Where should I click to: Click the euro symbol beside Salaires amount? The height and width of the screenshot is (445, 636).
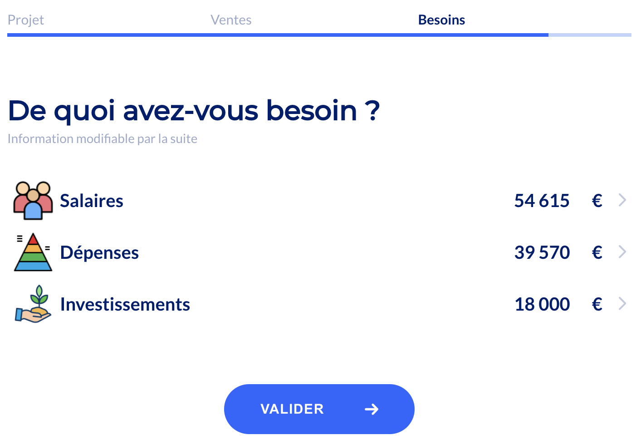(x=597, y=201)
